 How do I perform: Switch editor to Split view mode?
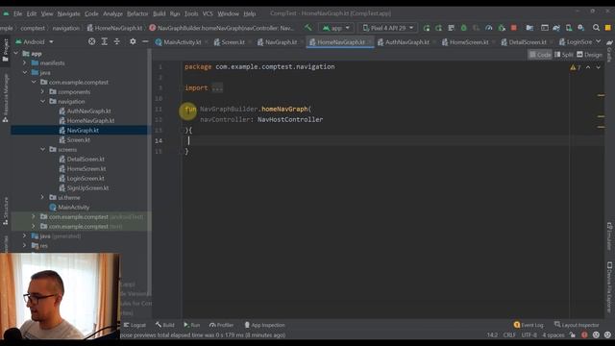[x=564, y=55]
